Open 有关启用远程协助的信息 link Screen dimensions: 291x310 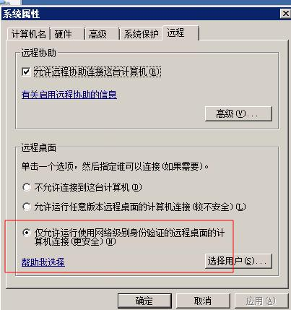(69, 95)
